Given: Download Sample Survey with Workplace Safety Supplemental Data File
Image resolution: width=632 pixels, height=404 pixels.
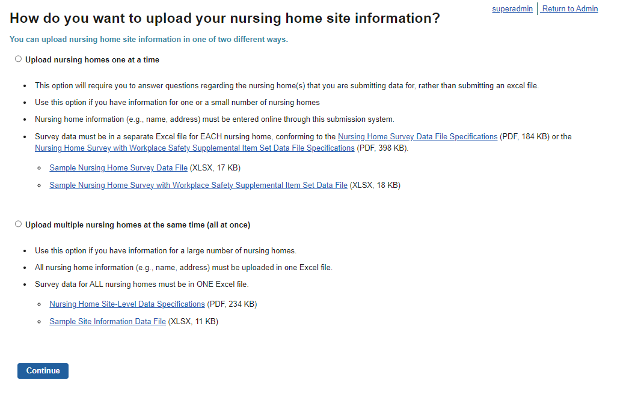Looking at the screenshot, I should coord(198,185).
